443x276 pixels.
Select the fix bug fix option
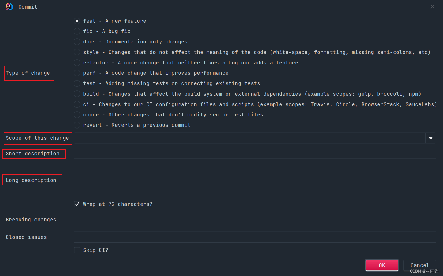coord(77,31)
